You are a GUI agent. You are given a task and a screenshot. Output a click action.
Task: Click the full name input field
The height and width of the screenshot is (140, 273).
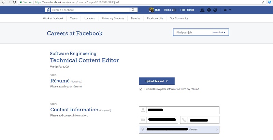click(x=179, y=110)
